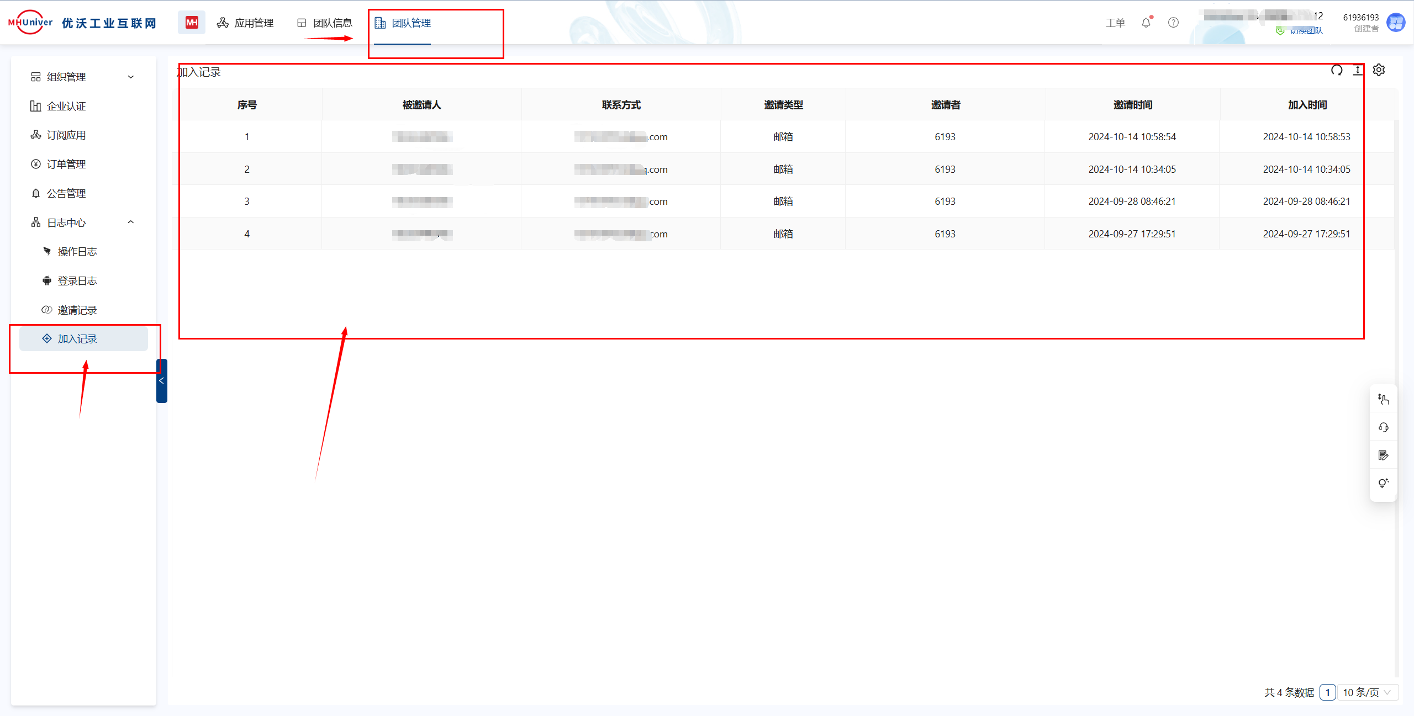Click the lightbulb suggestion icon

tap(1384, 484)
